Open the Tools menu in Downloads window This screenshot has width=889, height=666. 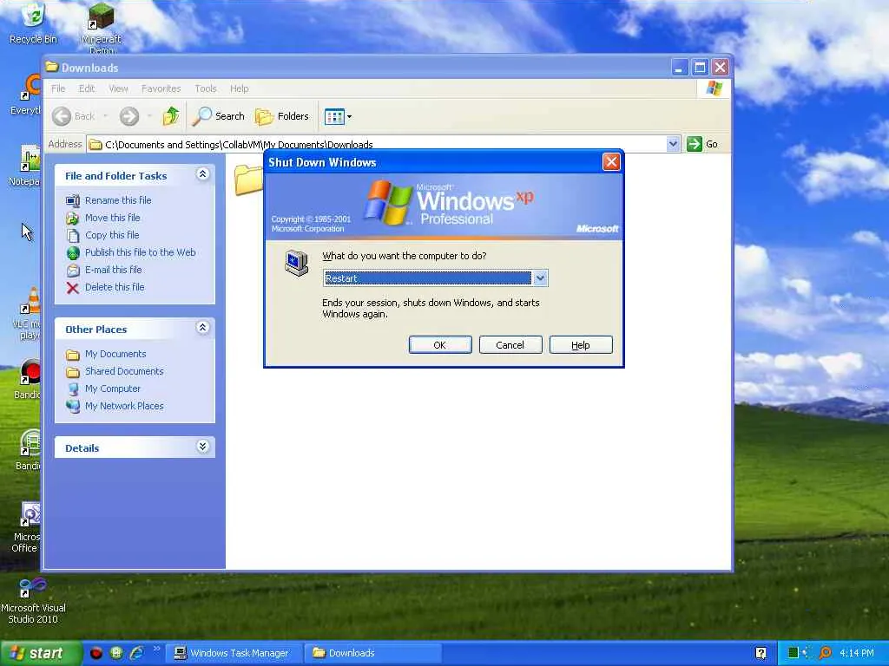tap(205, 88)
